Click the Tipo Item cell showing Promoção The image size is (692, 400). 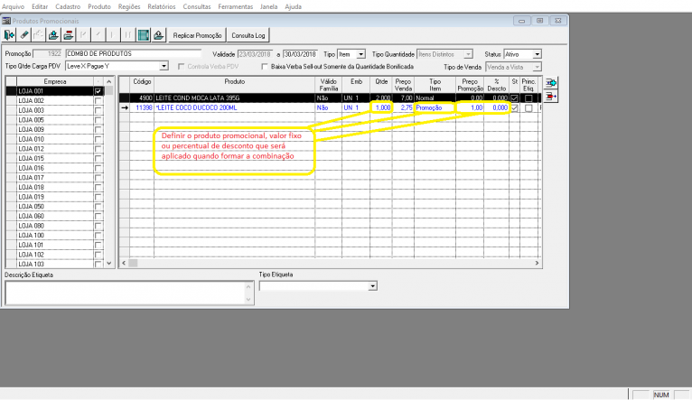[435, 107]
